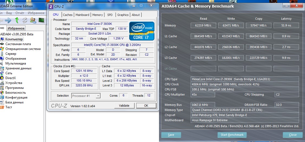This screenshot has width=305, height=142.
Task: Click the Intel Core i7 logo
Action: coord(142,31)
